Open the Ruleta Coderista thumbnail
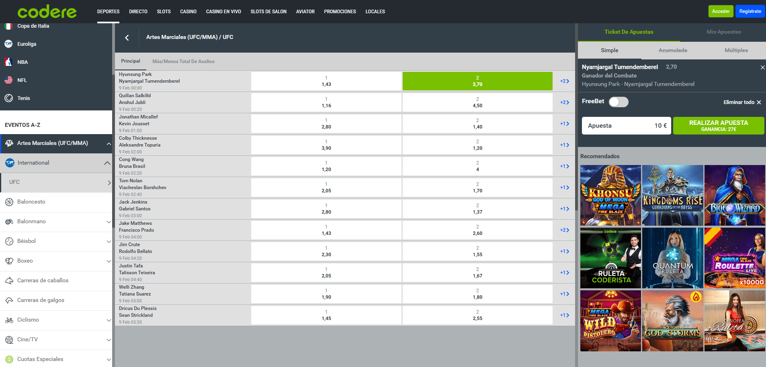Viewport: 766px width, 367px height. pos(610,258)
